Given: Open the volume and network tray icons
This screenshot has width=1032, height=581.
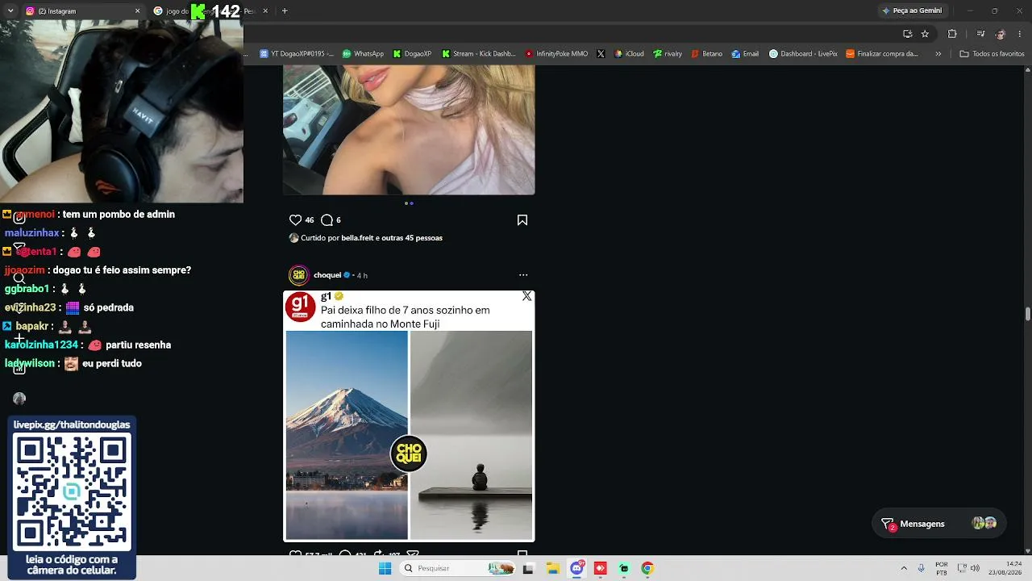Looking at the screenshot, I should coord(967,568).
